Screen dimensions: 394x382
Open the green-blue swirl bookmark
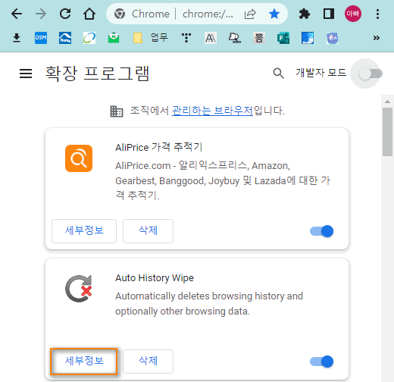click(89, 38)
